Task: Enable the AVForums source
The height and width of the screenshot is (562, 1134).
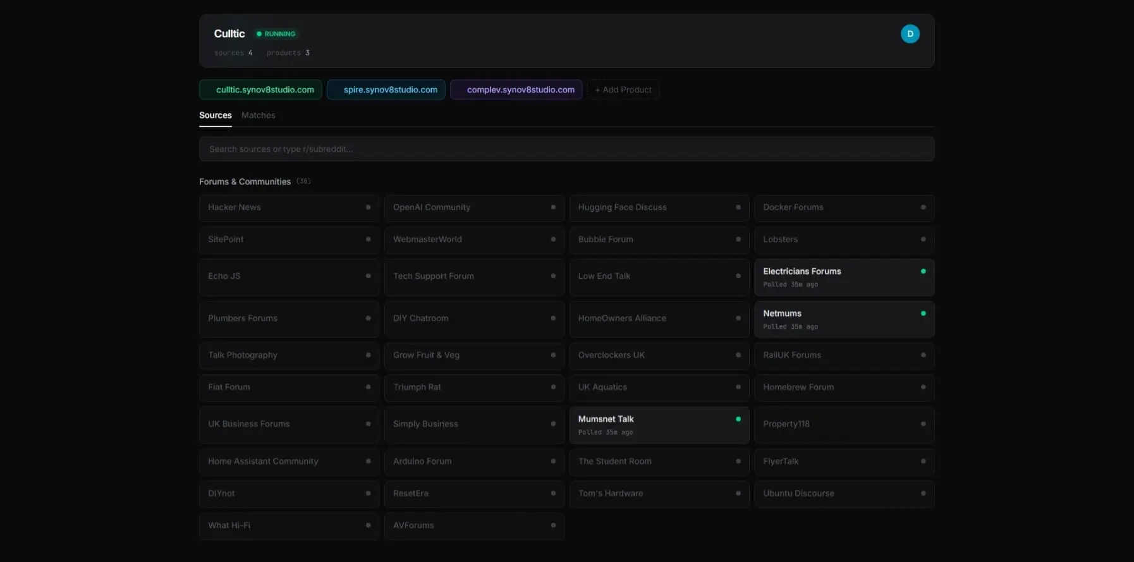Action: pyautogui.click(x=474, y=526)
